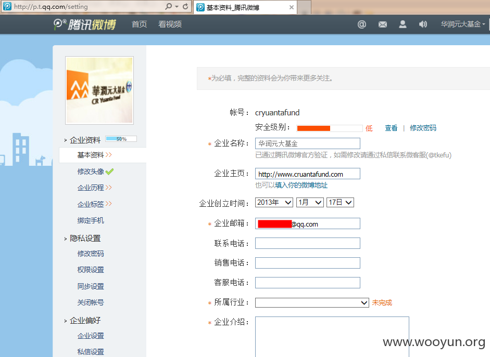Screen dimensions: 490x357
Task: Click 填入你的微博地址 link
Action: coord(301,185)
